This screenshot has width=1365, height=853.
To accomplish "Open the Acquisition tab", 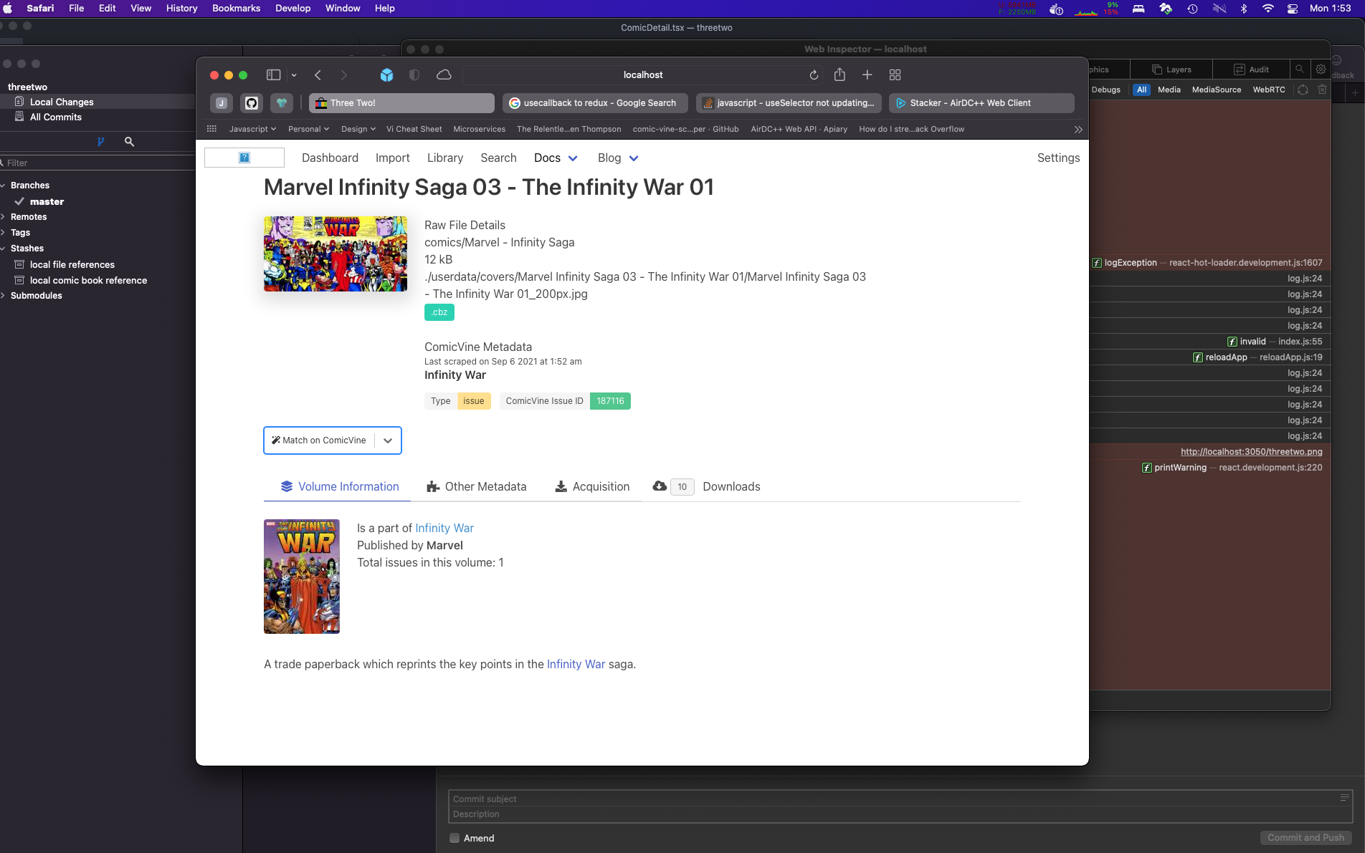I will [592, 487].
